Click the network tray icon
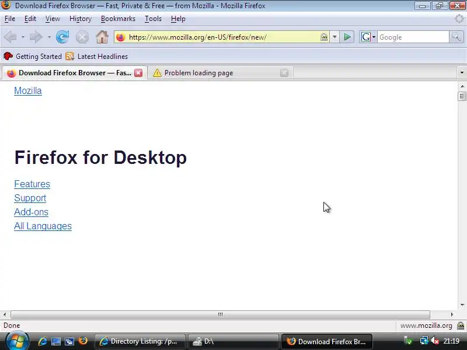Viewport: 467px width, 350px height. pyautogui.click(x=424, y=341)
